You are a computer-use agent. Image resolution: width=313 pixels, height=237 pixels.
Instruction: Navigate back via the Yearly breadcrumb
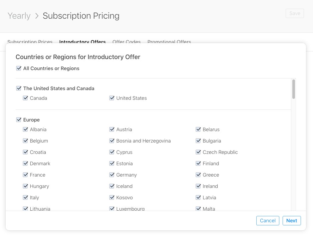[x=19, y=16]
